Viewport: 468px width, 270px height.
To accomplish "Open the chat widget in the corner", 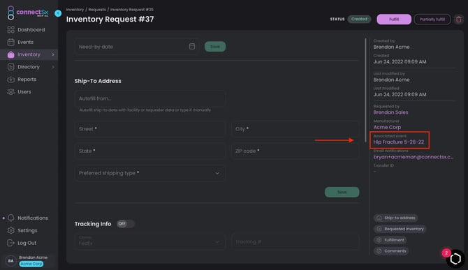I will pos(455,259).
